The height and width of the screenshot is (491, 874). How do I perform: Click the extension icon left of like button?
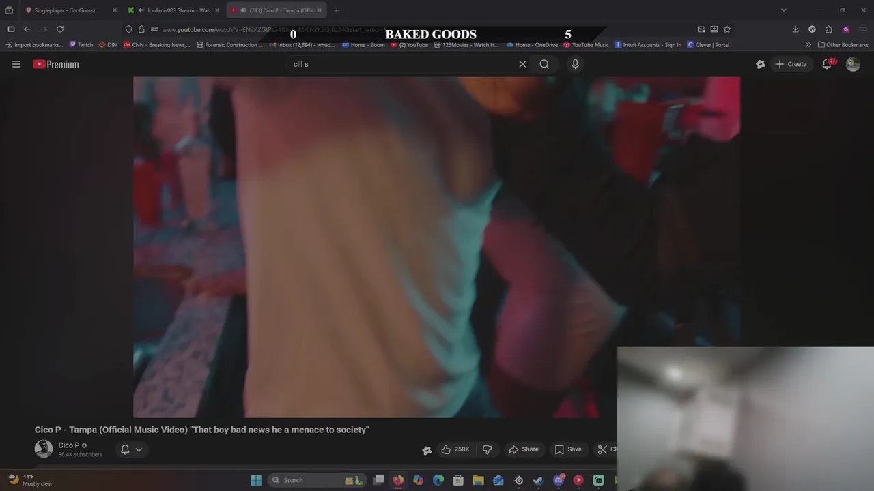427,449
